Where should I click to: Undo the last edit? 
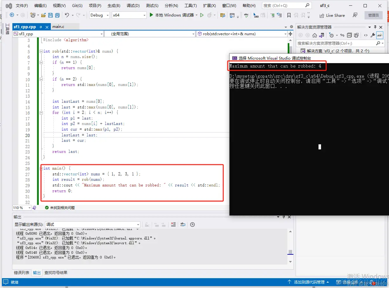(67, 15)
